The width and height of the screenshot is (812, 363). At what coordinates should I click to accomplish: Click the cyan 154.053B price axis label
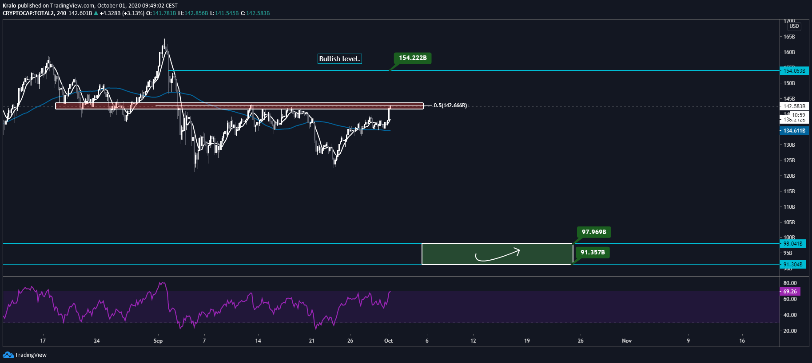point(794,71)
